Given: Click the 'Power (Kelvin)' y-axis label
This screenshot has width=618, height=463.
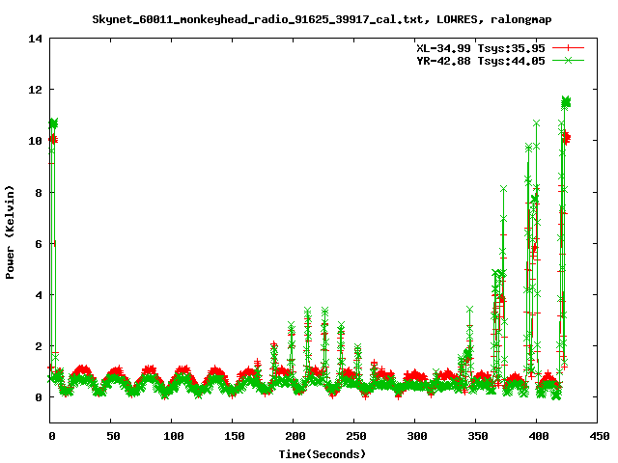Looking at the screenshot, I should click(10, 232).
